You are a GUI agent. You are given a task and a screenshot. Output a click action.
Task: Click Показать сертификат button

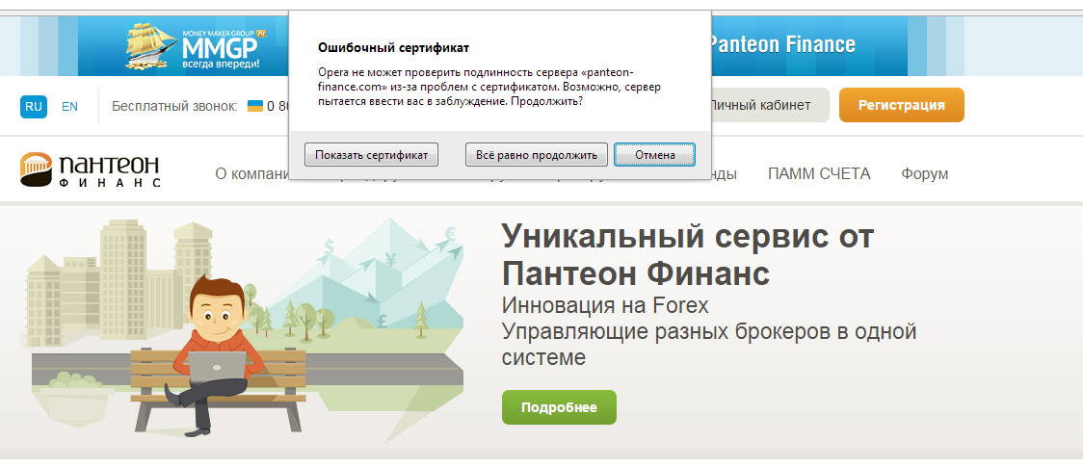[x=371, y=154]
